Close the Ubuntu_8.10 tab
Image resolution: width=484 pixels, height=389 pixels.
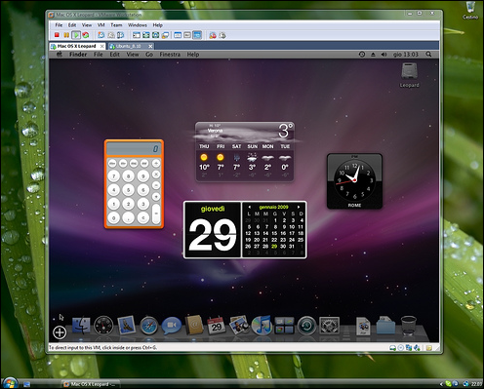(x=150, y=46)
